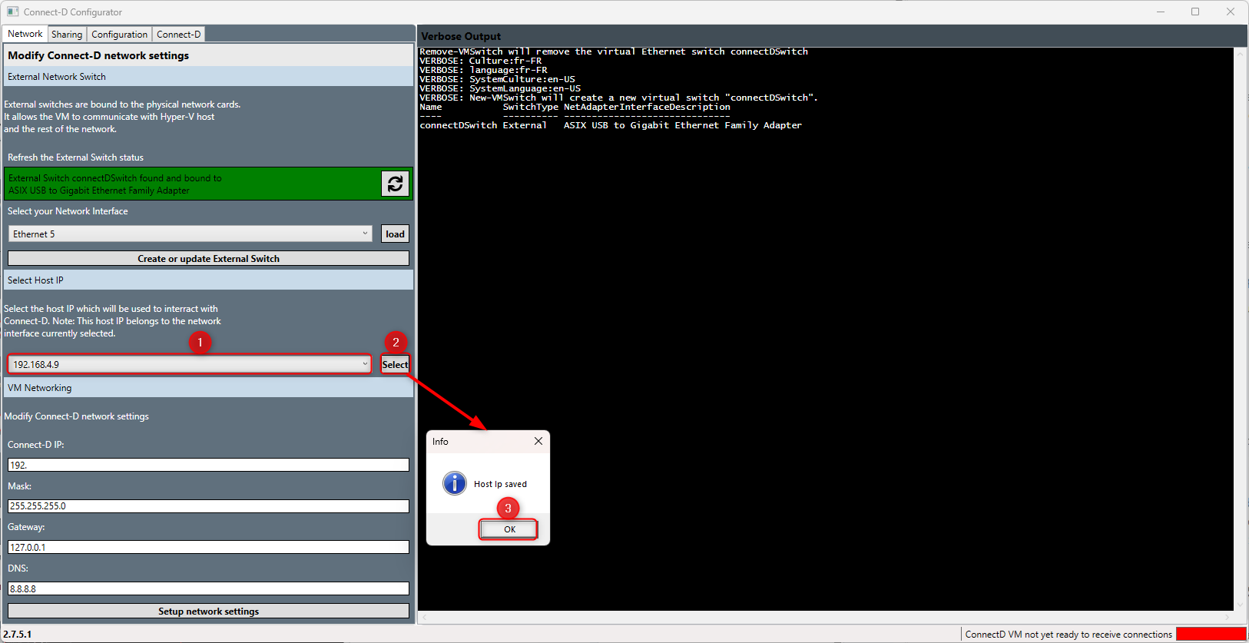Image resolution: width=1249 pixels, height=643 pixels.
Task: Focus the Gateway field showing 127.0.0.1
Action: pos(208,547)
